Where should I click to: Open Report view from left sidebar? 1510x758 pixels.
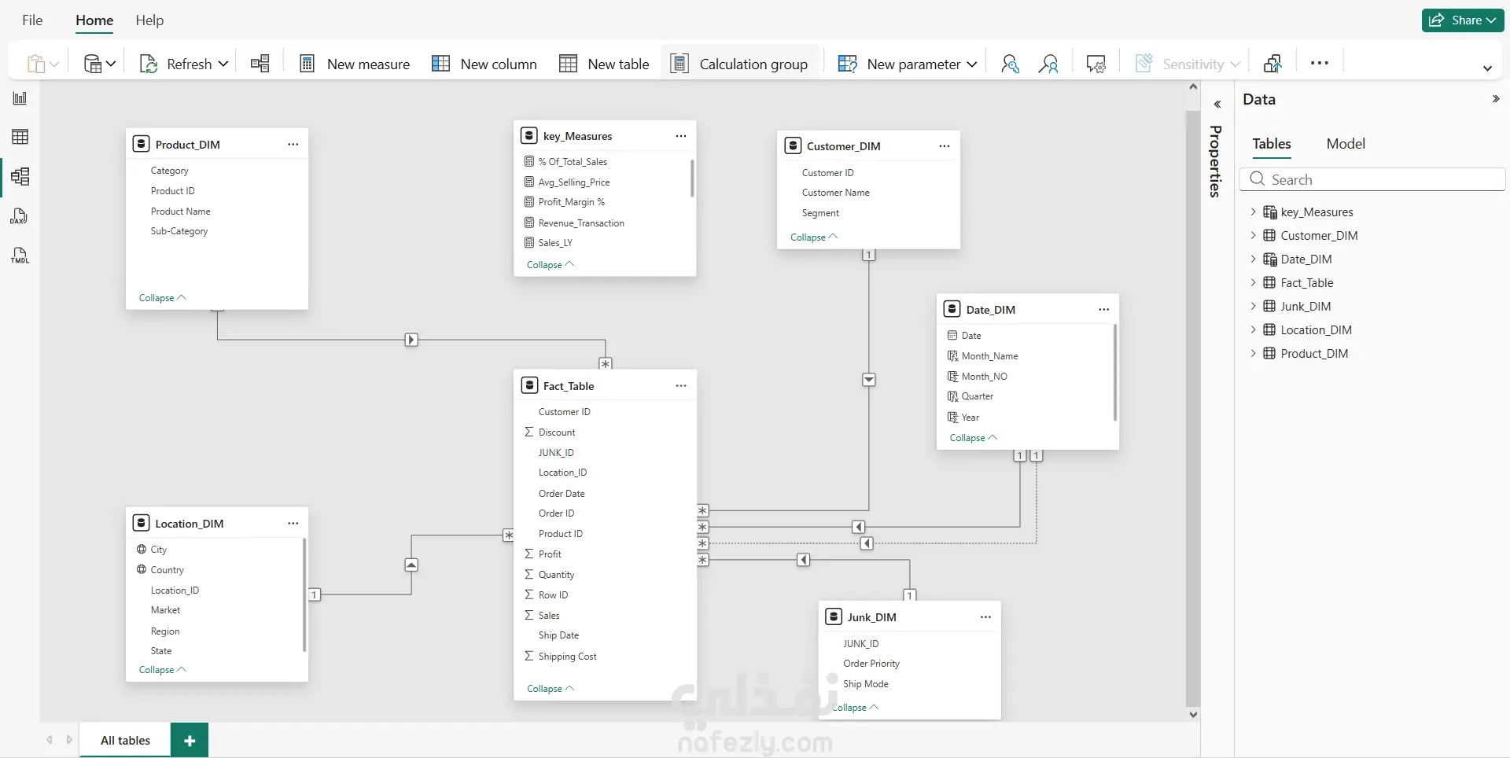coord(20,98)
